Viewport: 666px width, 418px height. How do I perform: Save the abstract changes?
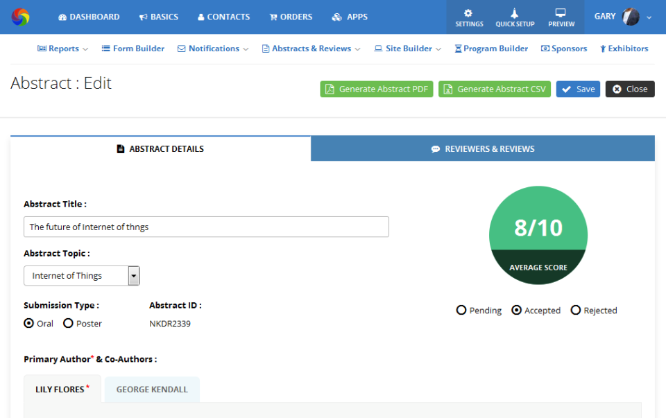point(577,89)
